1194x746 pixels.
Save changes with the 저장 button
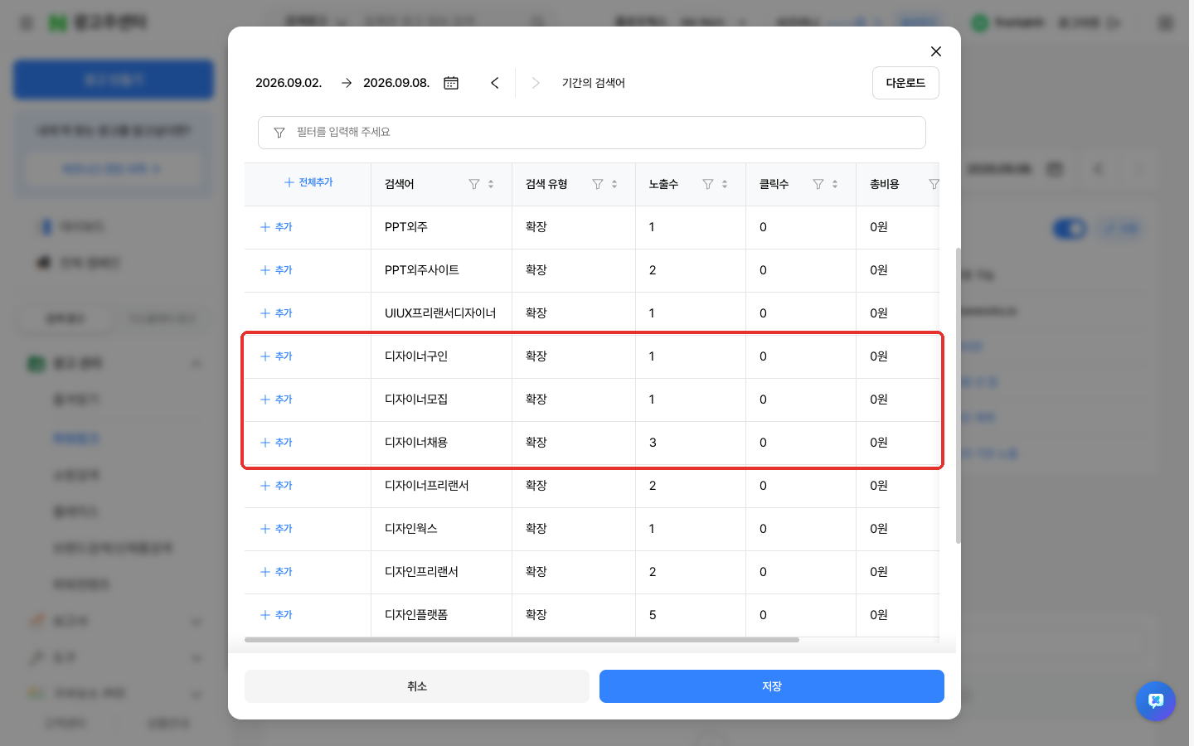coord(772,686)
